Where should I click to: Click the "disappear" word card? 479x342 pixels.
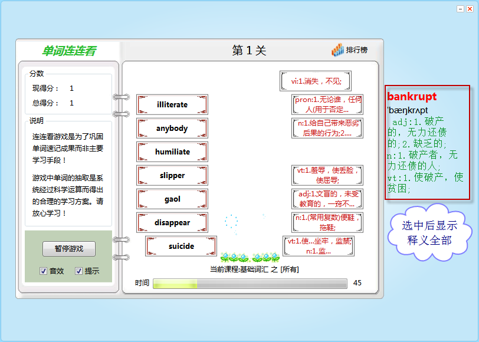(172, 223)
